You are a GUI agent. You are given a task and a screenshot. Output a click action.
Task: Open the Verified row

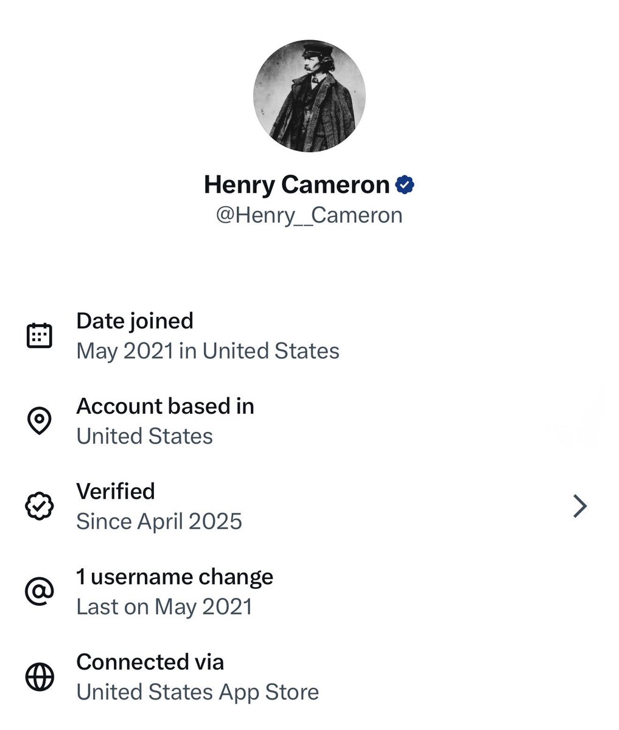coord(309,506)
